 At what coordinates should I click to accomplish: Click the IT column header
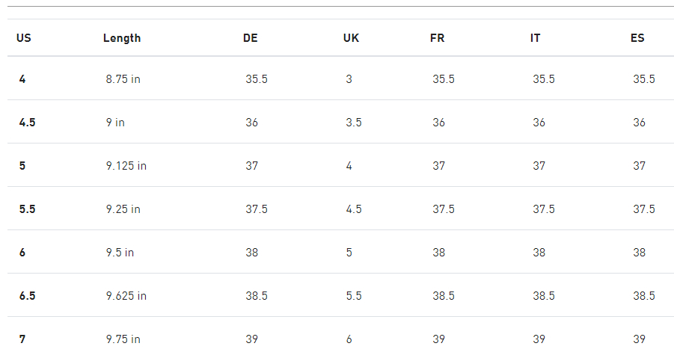point(535,38)
